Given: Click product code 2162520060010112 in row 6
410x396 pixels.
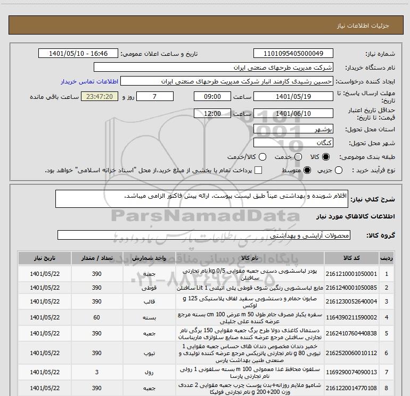Looking at the screenshot, I should (x=351, y=353).
